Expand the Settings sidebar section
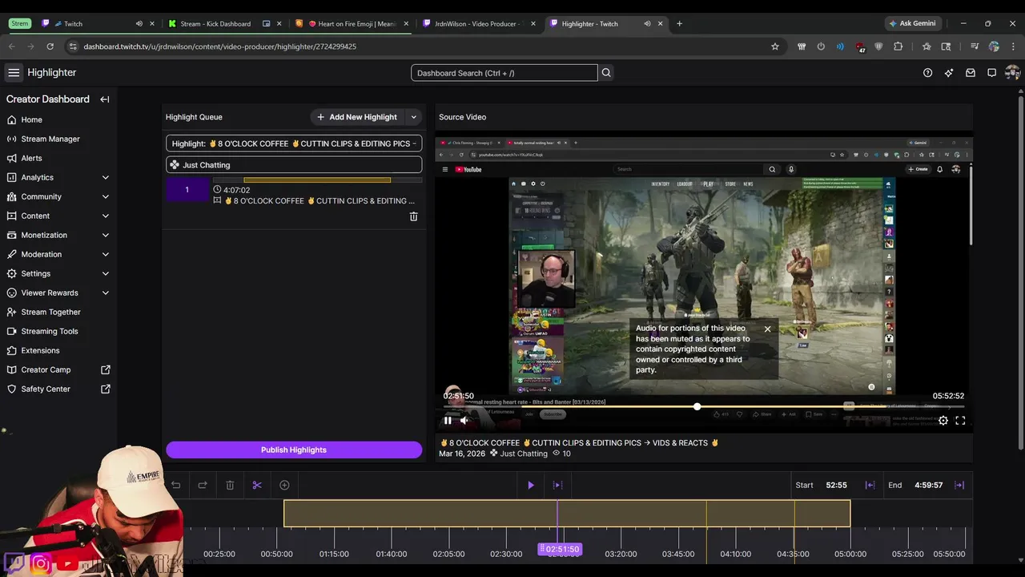Viewport: 1025px width, 577px height. tap(106, 273)
